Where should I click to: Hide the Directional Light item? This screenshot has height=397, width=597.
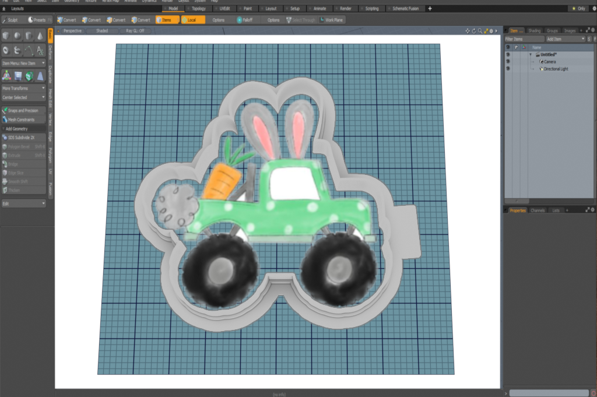pos(507,69)
